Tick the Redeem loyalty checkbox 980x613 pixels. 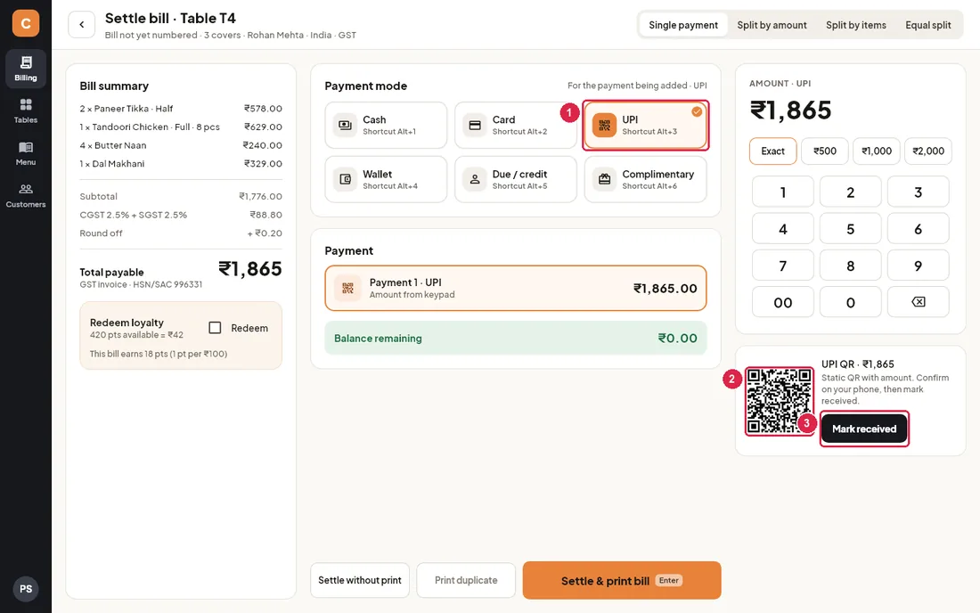click(215, 327)
